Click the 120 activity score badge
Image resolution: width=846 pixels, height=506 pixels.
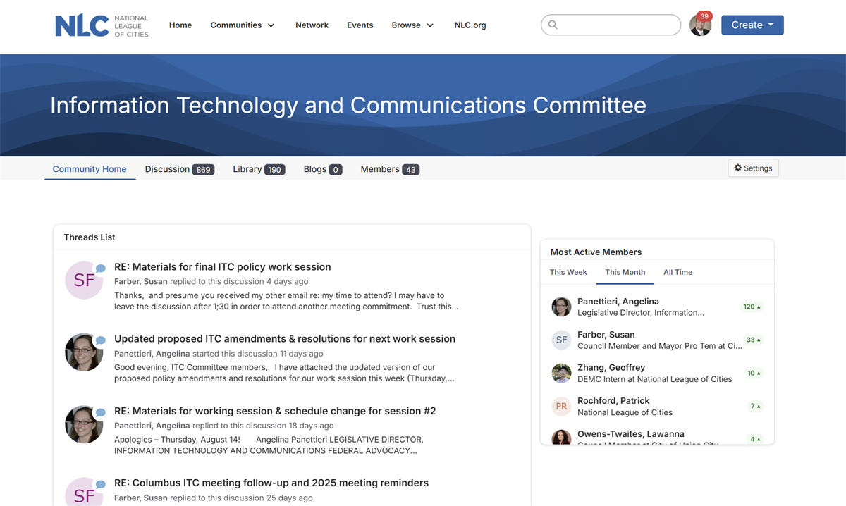tap(752, 307)
